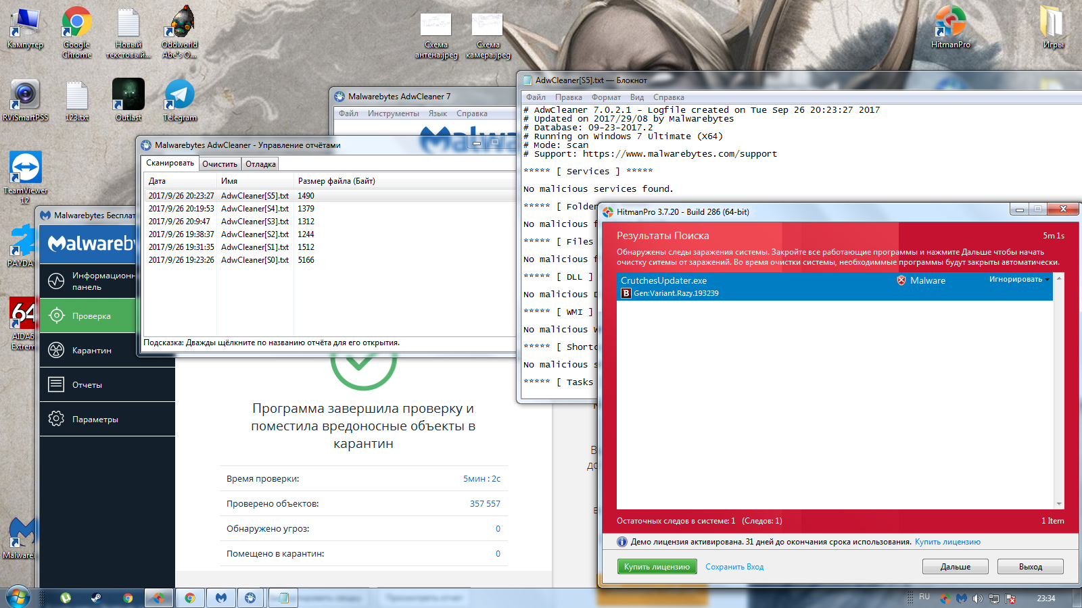1082x608 pixels.
Task: Click the Выход button in HitmanPro
Action: (x=1031, y=567)
